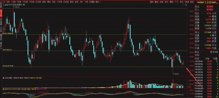219x98 pixels.
Task: Select the 5分钟 period
Action: point(19,2)
